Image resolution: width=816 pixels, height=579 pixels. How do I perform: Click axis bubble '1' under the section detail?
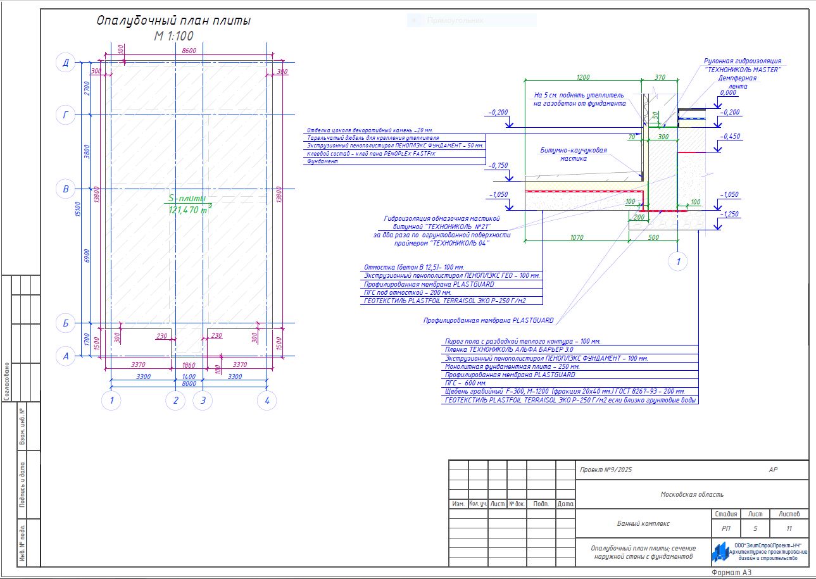[678, 261]
